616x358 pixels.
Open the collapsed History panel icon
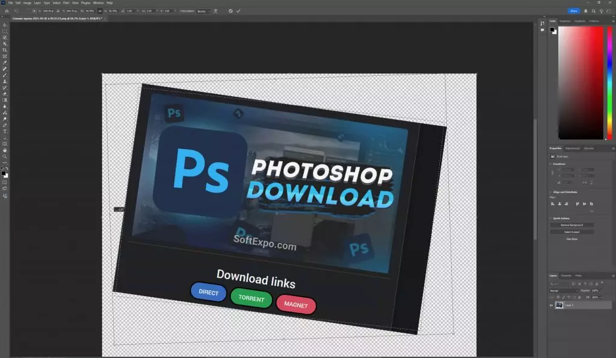click(543, 23)
